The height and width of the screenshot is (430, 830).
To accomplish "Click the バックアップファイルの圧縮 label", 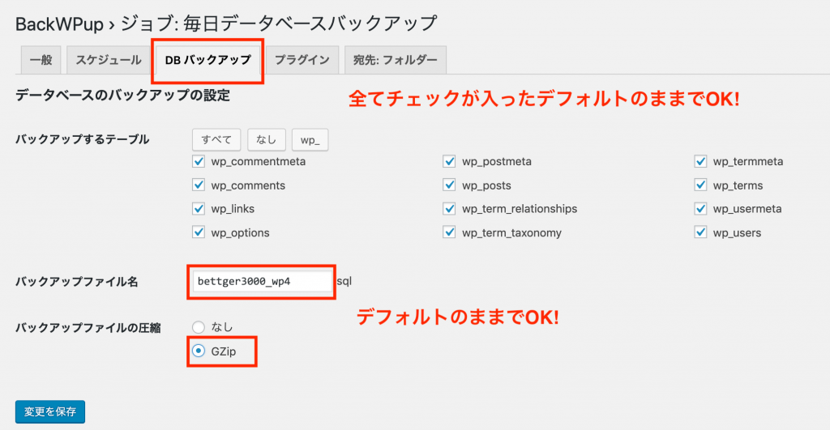I will click(88, 328).
